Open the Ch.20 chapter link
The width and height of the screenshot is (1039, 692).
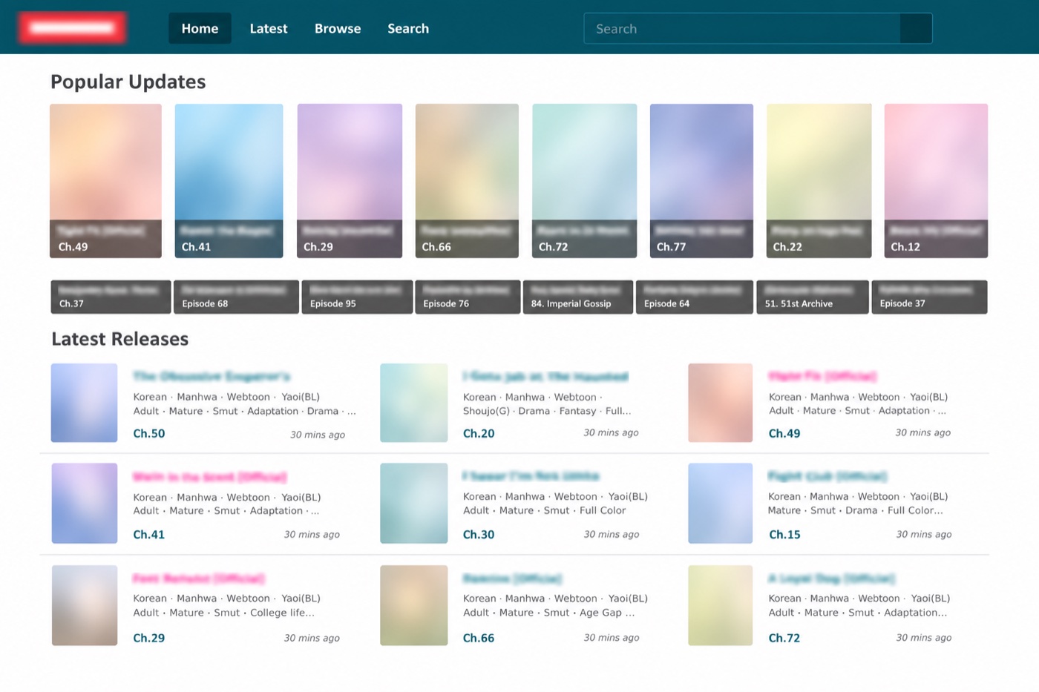click(x=479, y=434)
